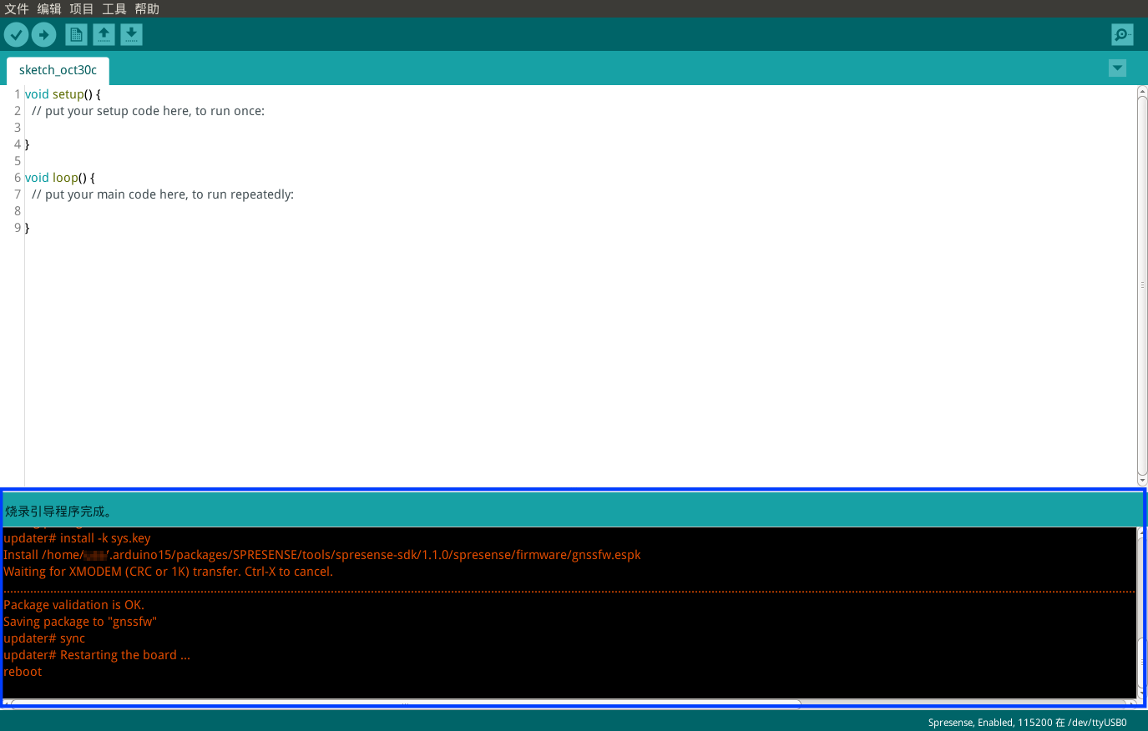Open the 项目 menu
The image size is (1148, 731).
(82, 9)
